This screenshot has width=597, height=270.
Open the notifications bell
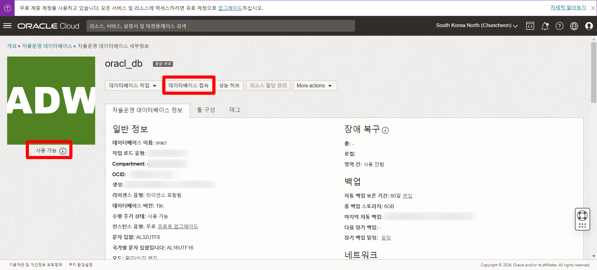point(545,26)
